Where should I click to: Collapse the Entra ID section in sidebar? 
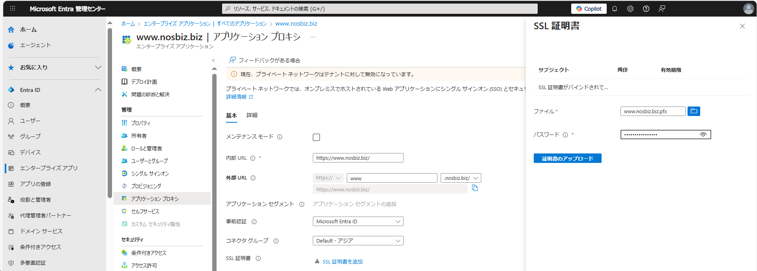coord(98,90)
